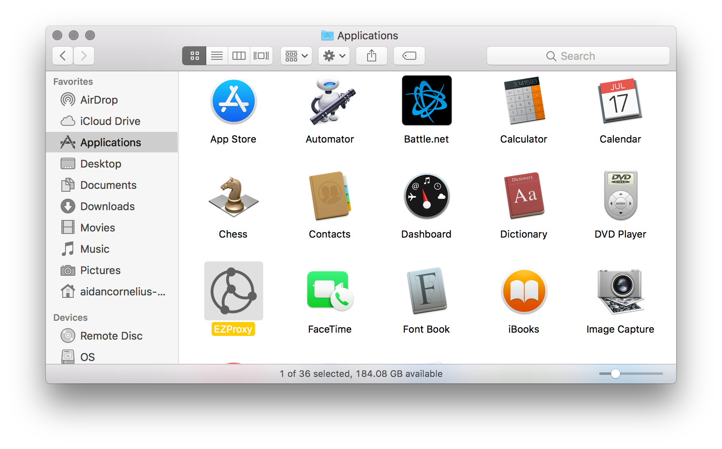Open Desktop in the sidebar
This screenshot has width=722, height=449.
click(112, 164)
